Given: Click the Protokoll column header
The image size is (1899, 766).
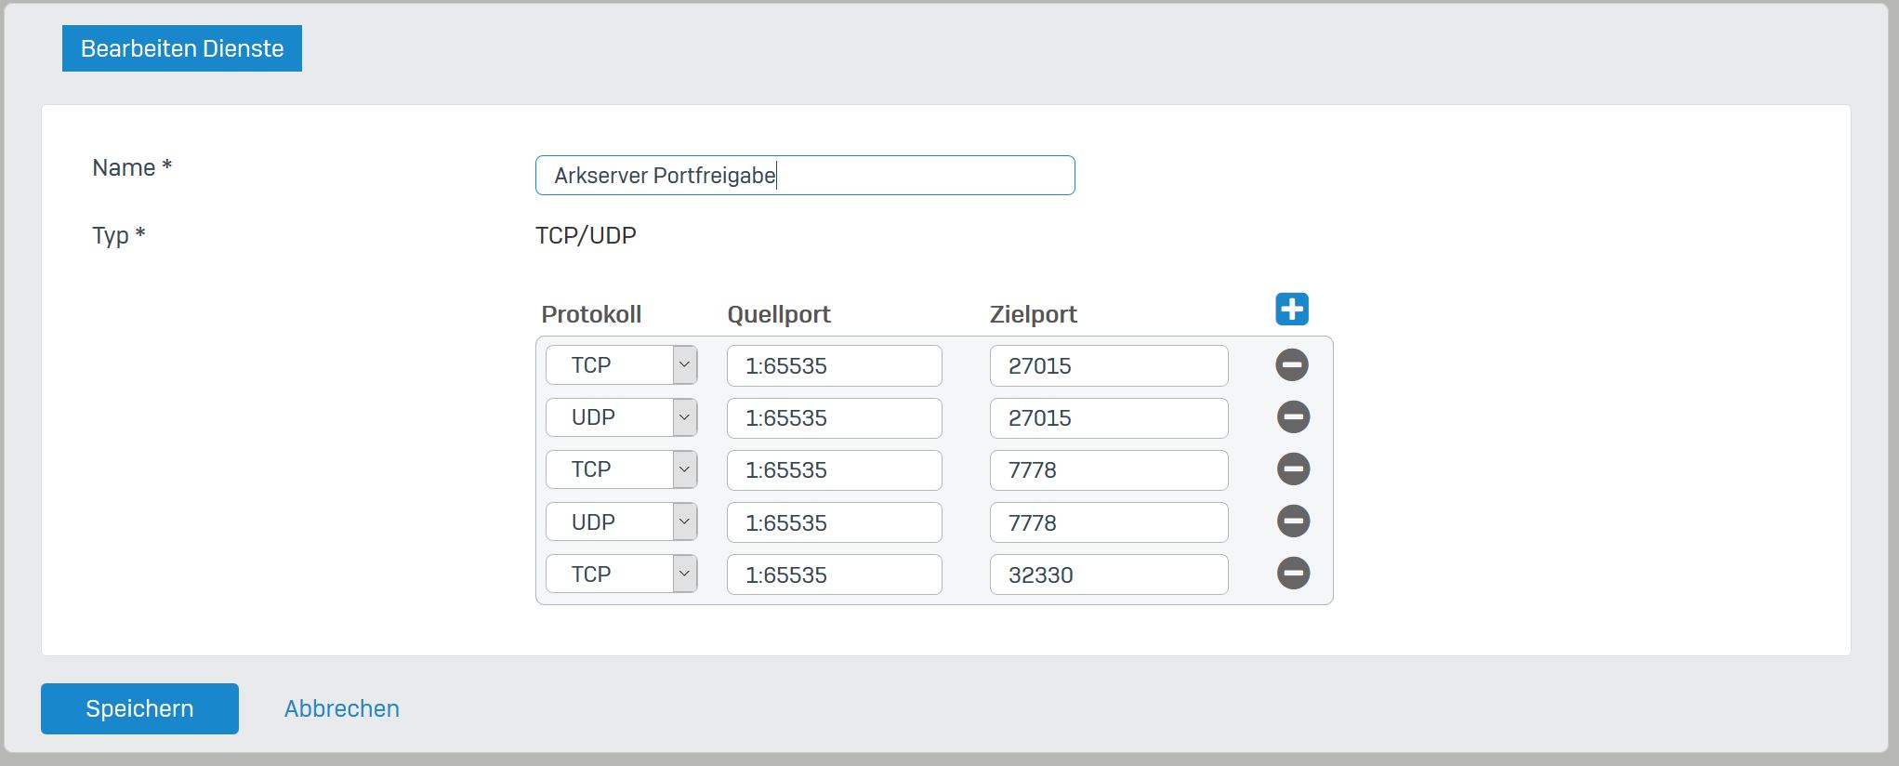Looking at the screenshot, I should pyautogui.click(x=591, y=314).
